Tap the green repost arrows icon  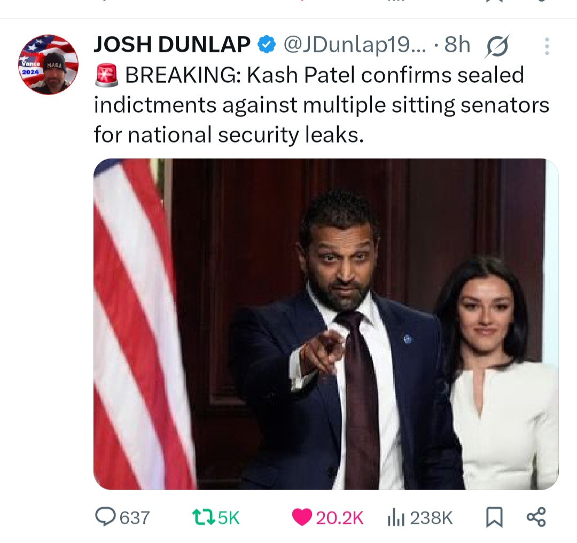[x=202, y=517]
